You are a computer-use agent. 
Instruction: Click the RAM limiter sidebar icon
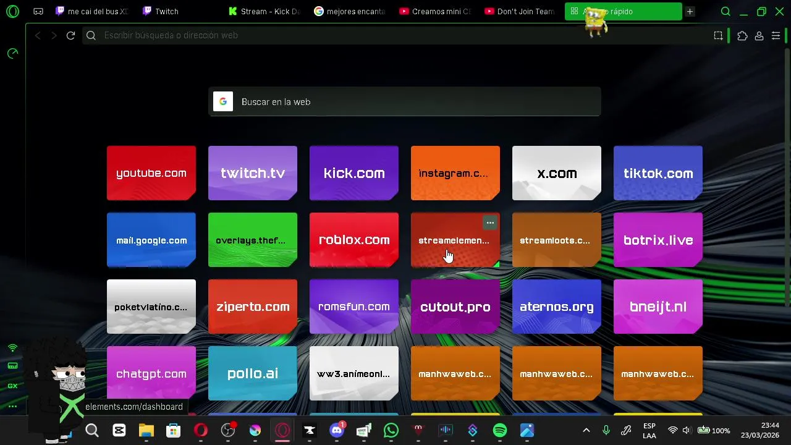[12, 366]
